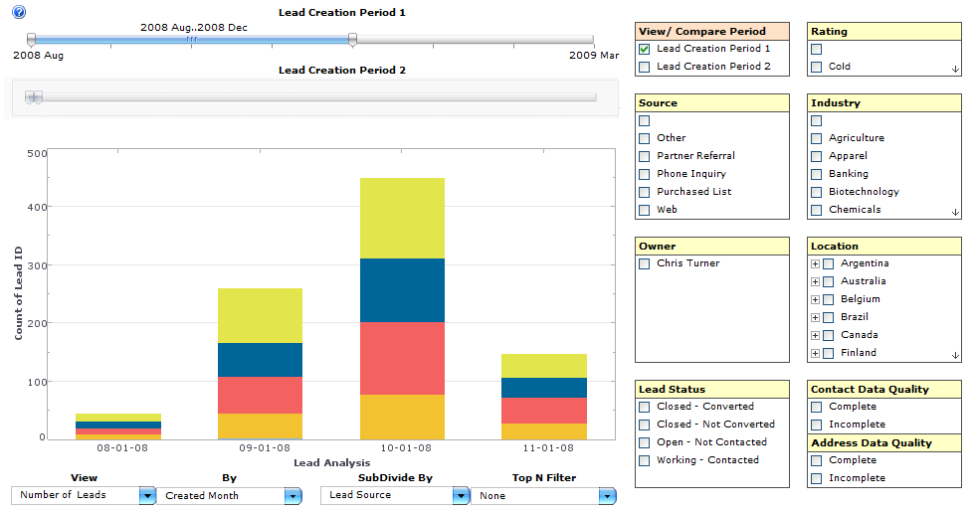Check the Phone Inquiry checkbox
The width and height of the screenshot is (973, 512).
coord(644,174)
